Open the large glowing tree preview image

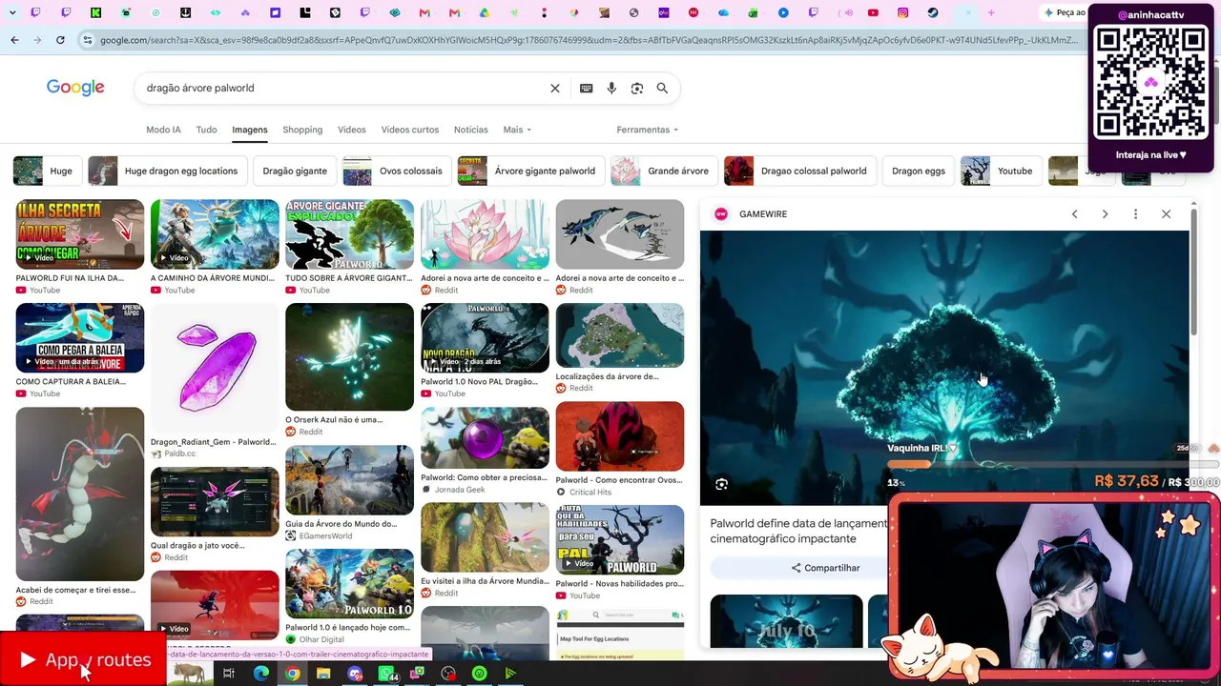click(944, 368)
